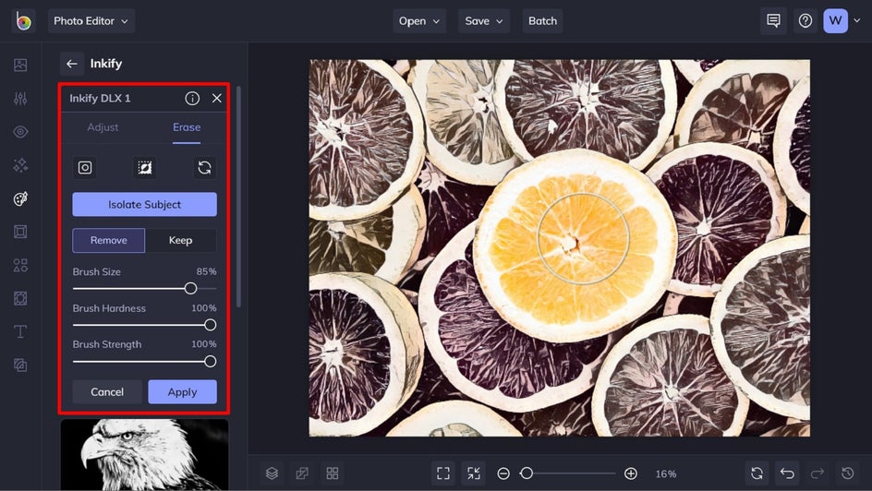
Task: Expand the account menu chevron
Action: 857,20
